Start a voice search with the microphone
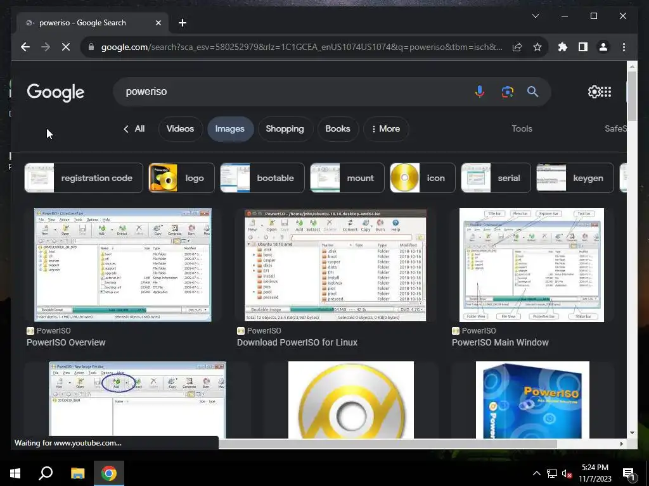Screen dimensions: 649x486 coord(480,92)
